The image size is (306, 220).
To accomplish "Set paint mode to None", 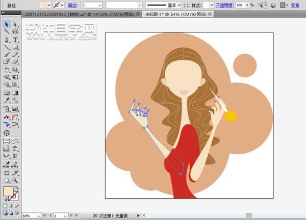I will point(17,206).
